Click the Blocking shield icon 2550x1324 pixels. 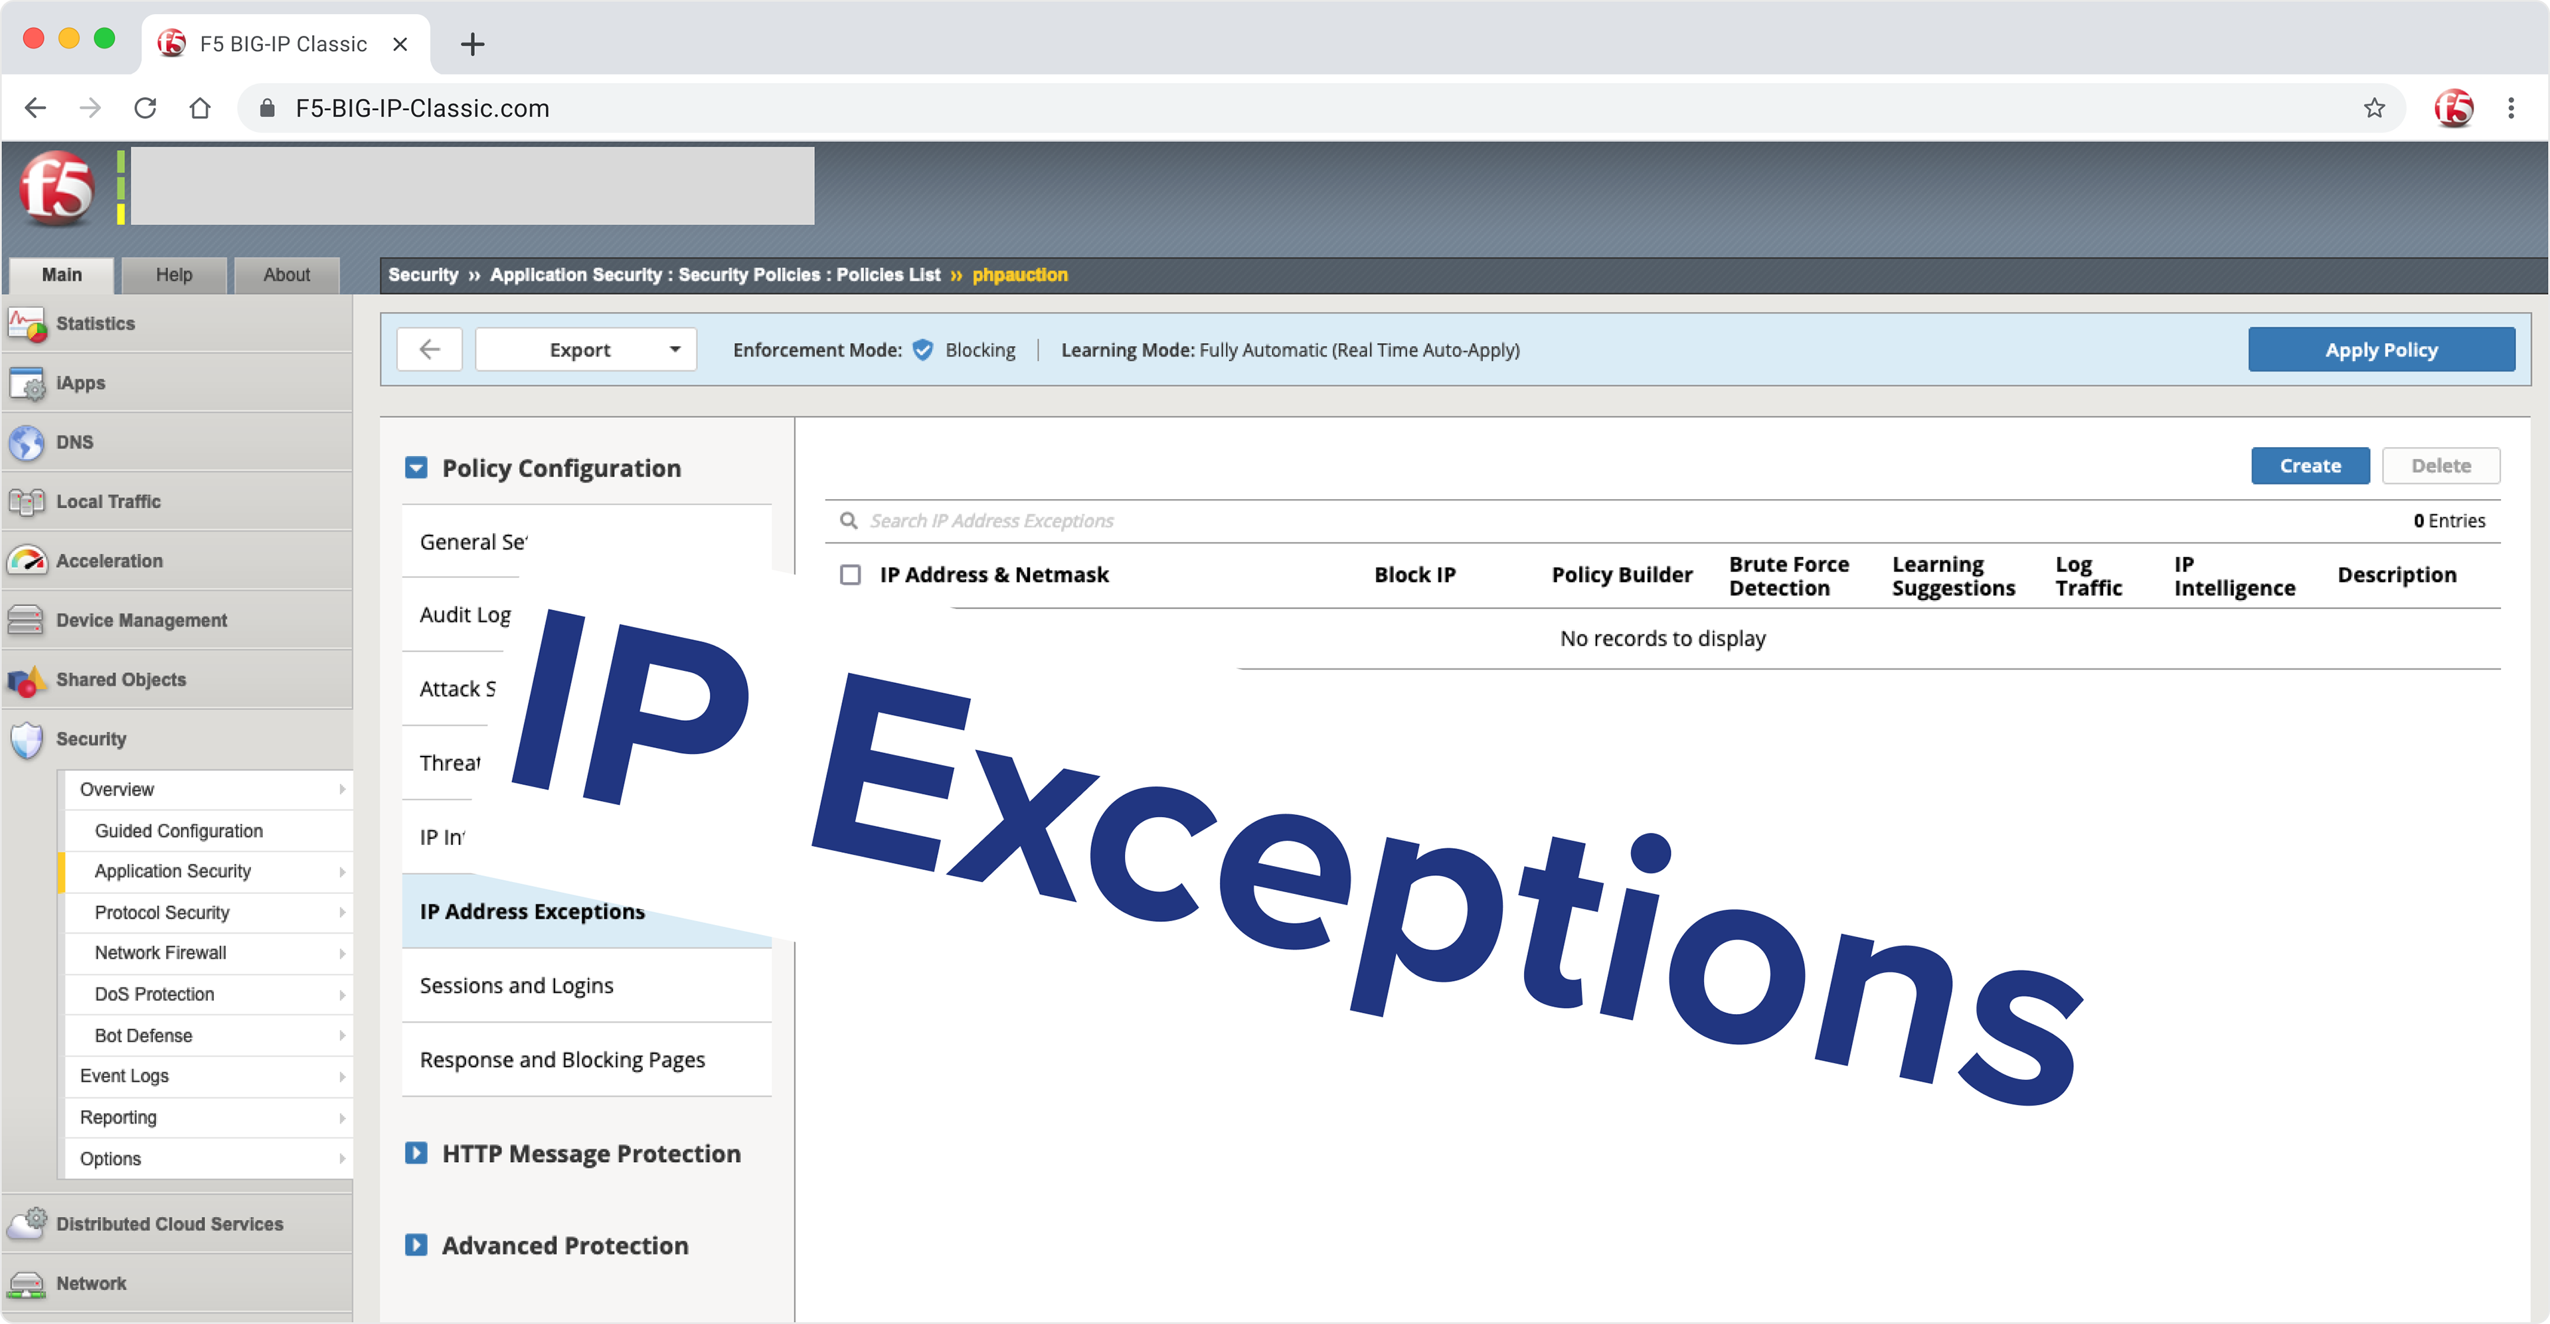click(x=922, y=349)
